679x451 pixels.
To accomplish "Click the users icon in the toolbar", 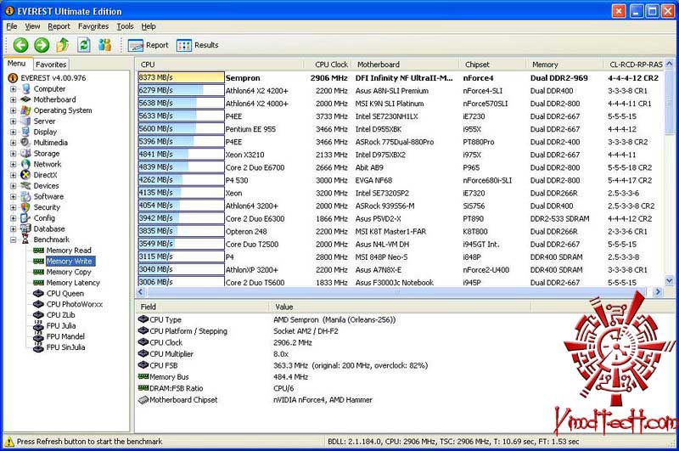I will (104, 45).
